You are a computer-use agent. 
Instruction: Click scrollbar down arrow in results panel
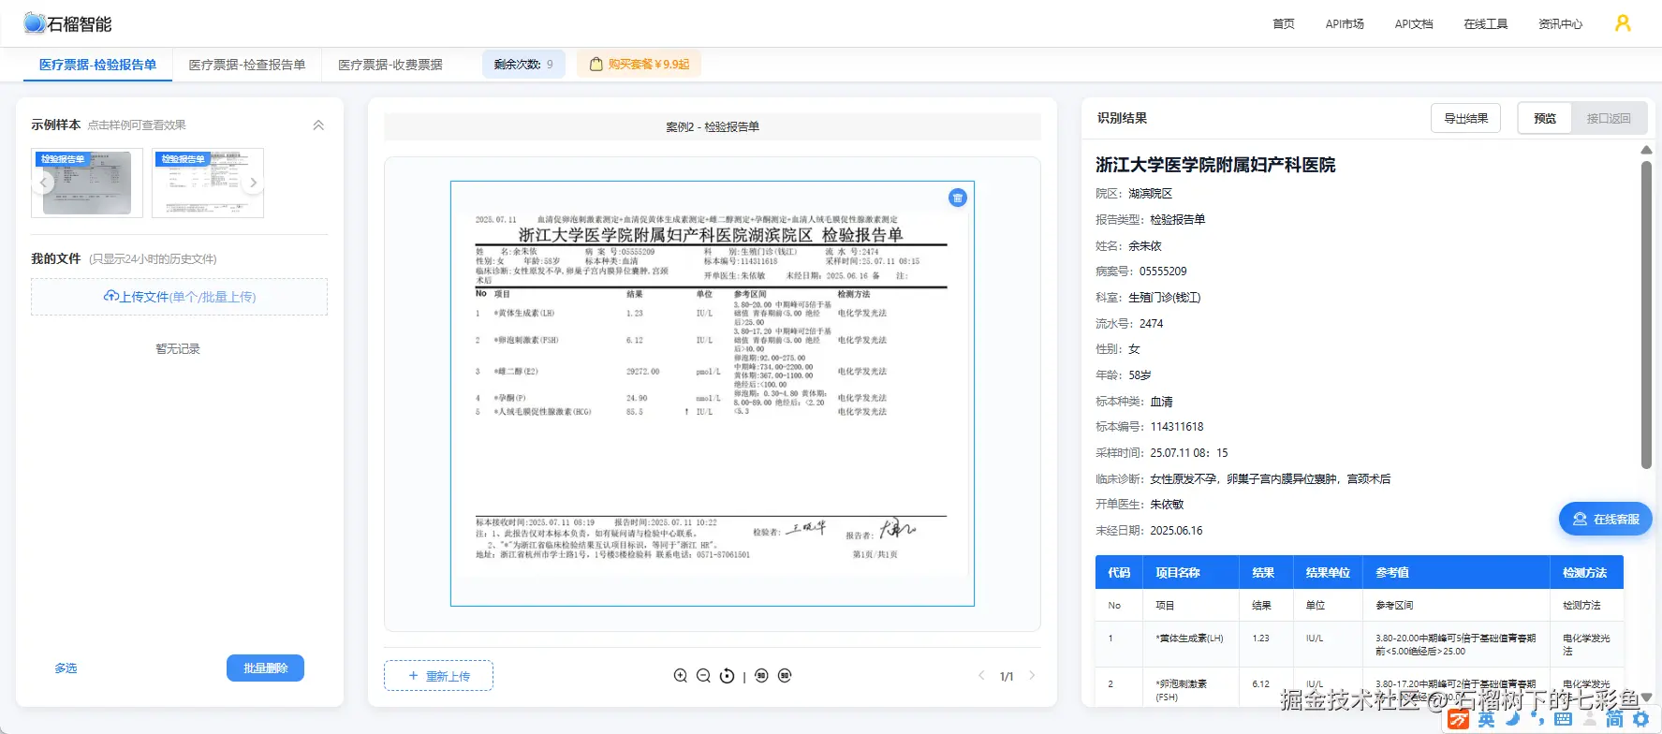[x=1646, y=697]
